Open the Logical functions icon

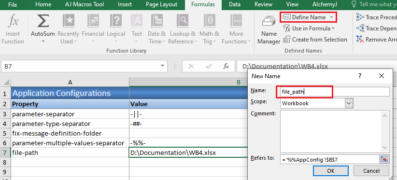(116, 21)
